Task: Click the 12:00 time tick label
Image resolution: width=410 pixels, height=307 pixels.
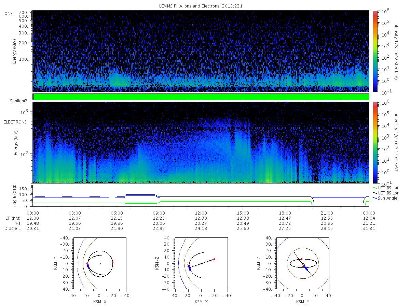Action: [x=201, y=213]
